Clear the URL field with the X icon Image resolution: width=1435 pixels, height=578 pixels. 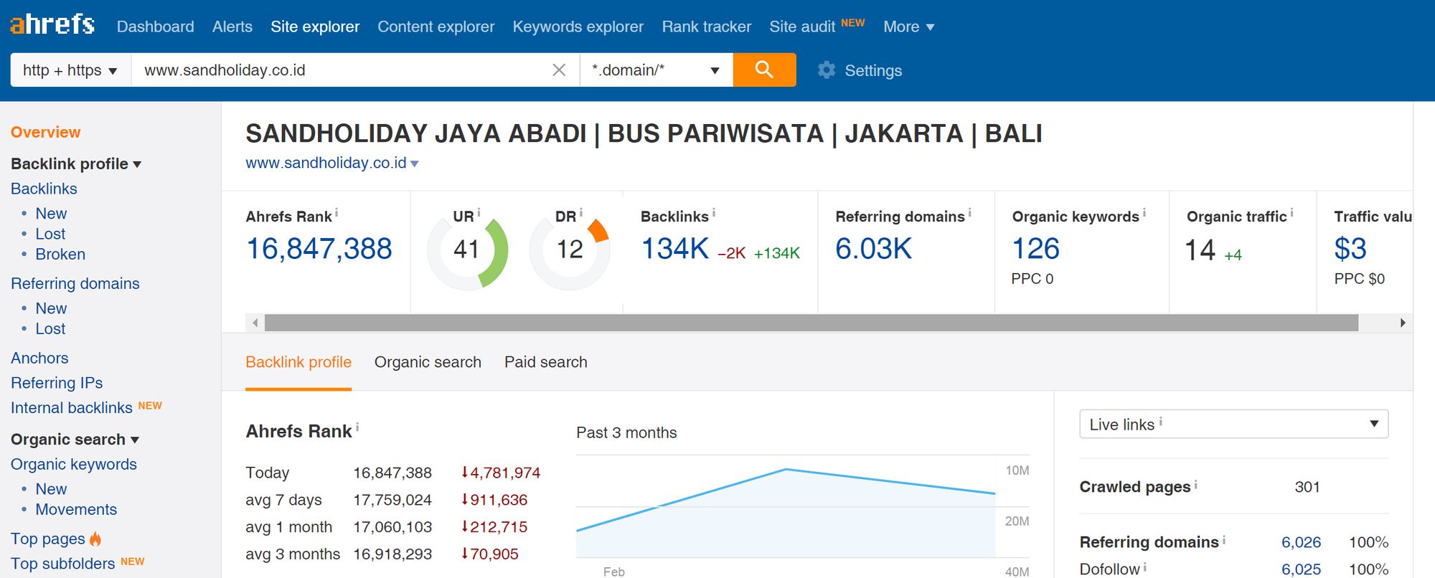click(x=559, y=70)
